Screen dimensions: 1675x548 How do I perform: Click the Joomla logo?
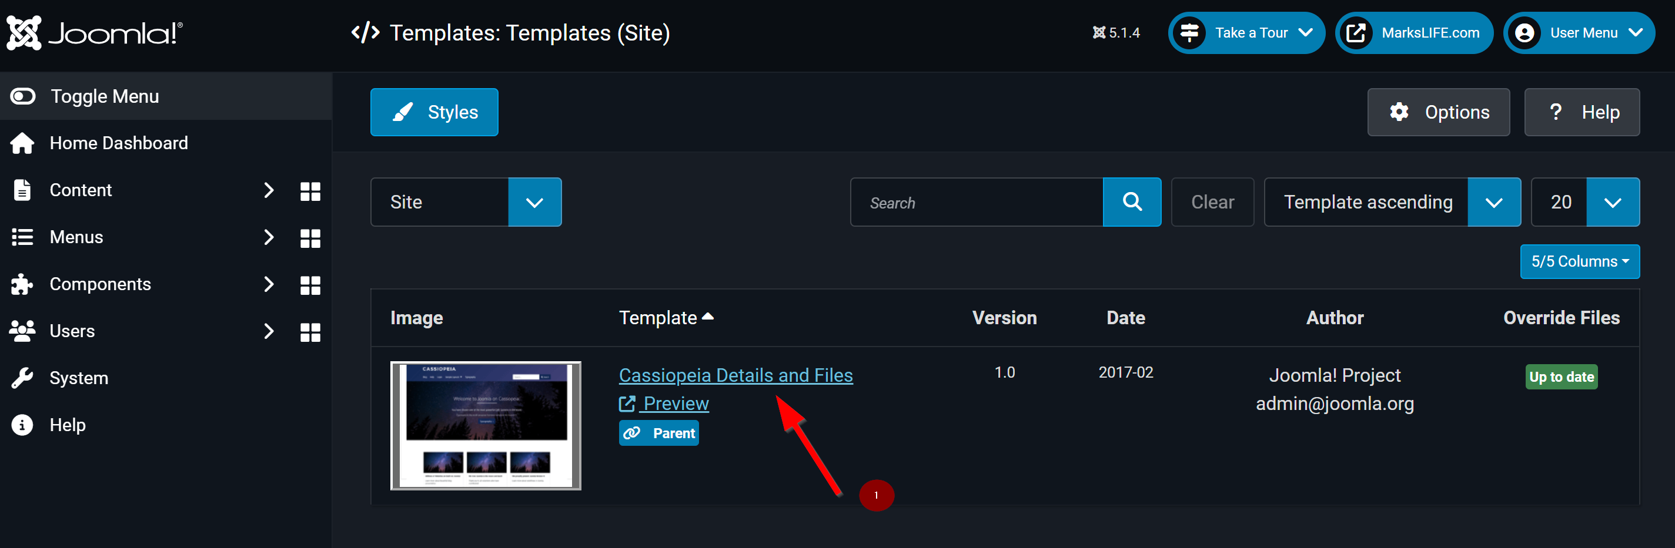pyautogui.click(x=95, y=32)
